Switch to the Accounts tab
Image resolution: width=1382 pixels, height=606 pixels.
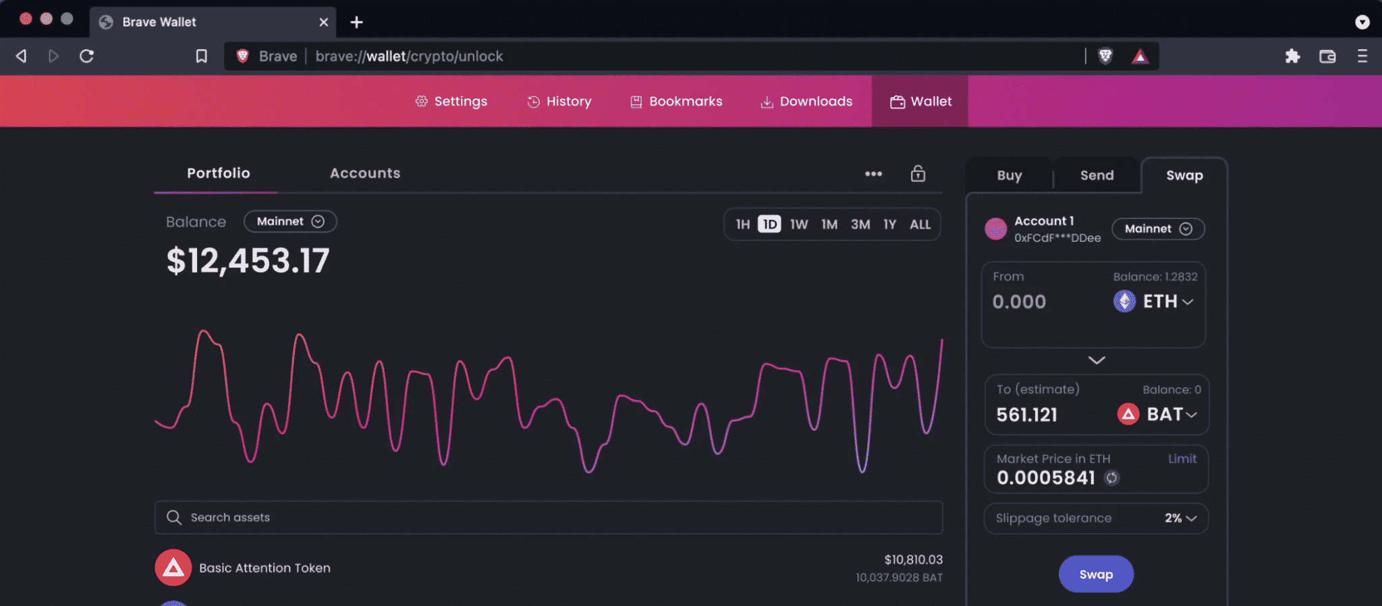(364, 173)
